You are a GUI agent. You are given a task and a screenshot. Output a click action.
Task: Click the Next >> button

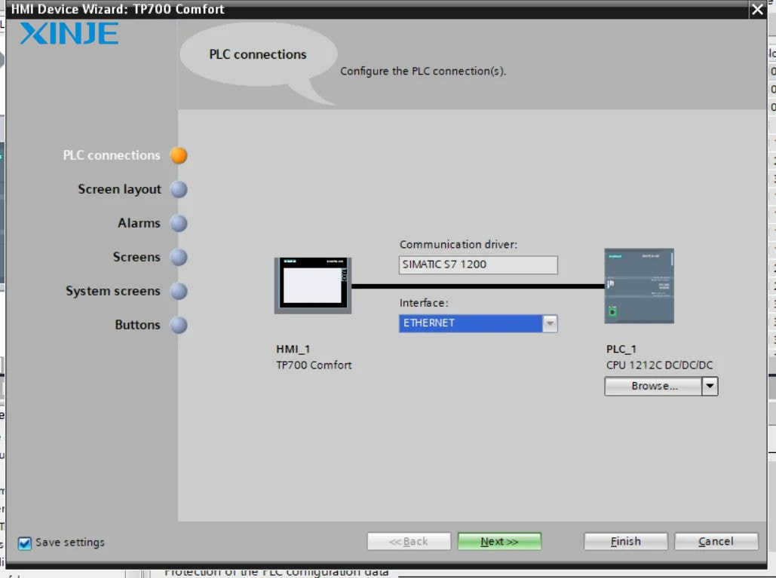(x=499, y=541)
